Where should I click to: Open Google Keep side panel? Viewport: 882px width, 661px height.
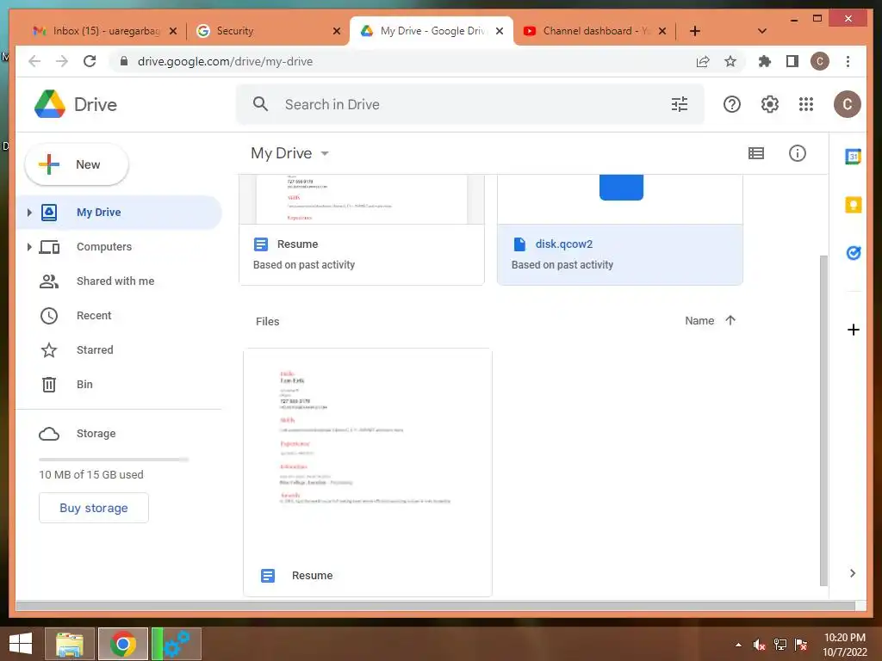pos(854,205)
